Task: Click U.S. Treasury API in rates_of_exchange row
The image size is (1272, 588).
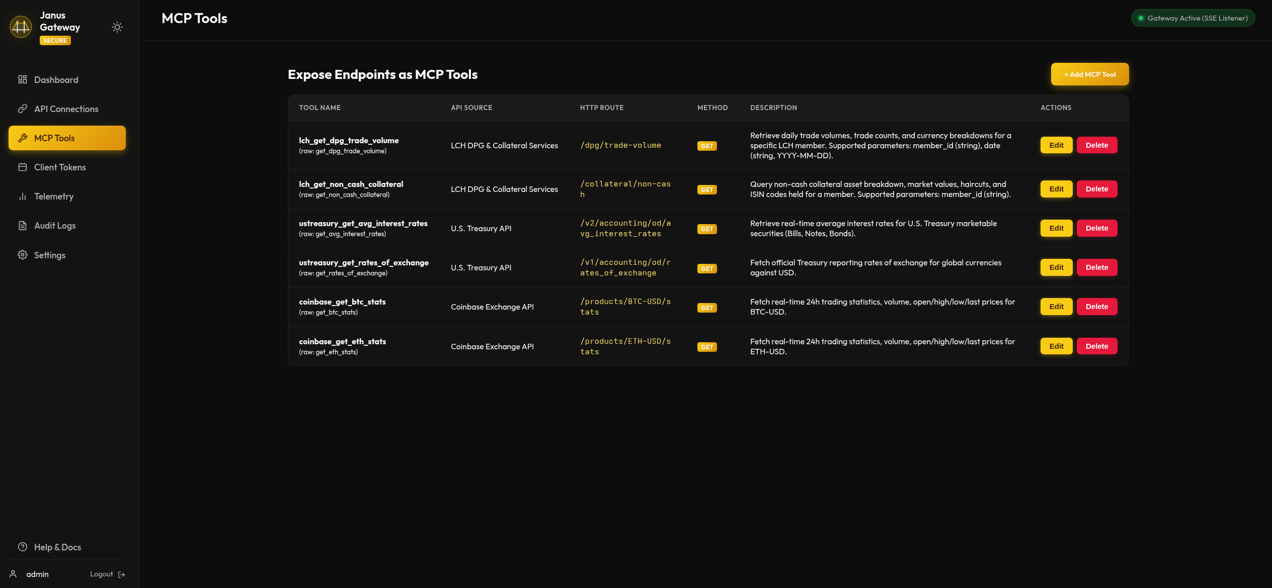Action: [x=481, y=267]
